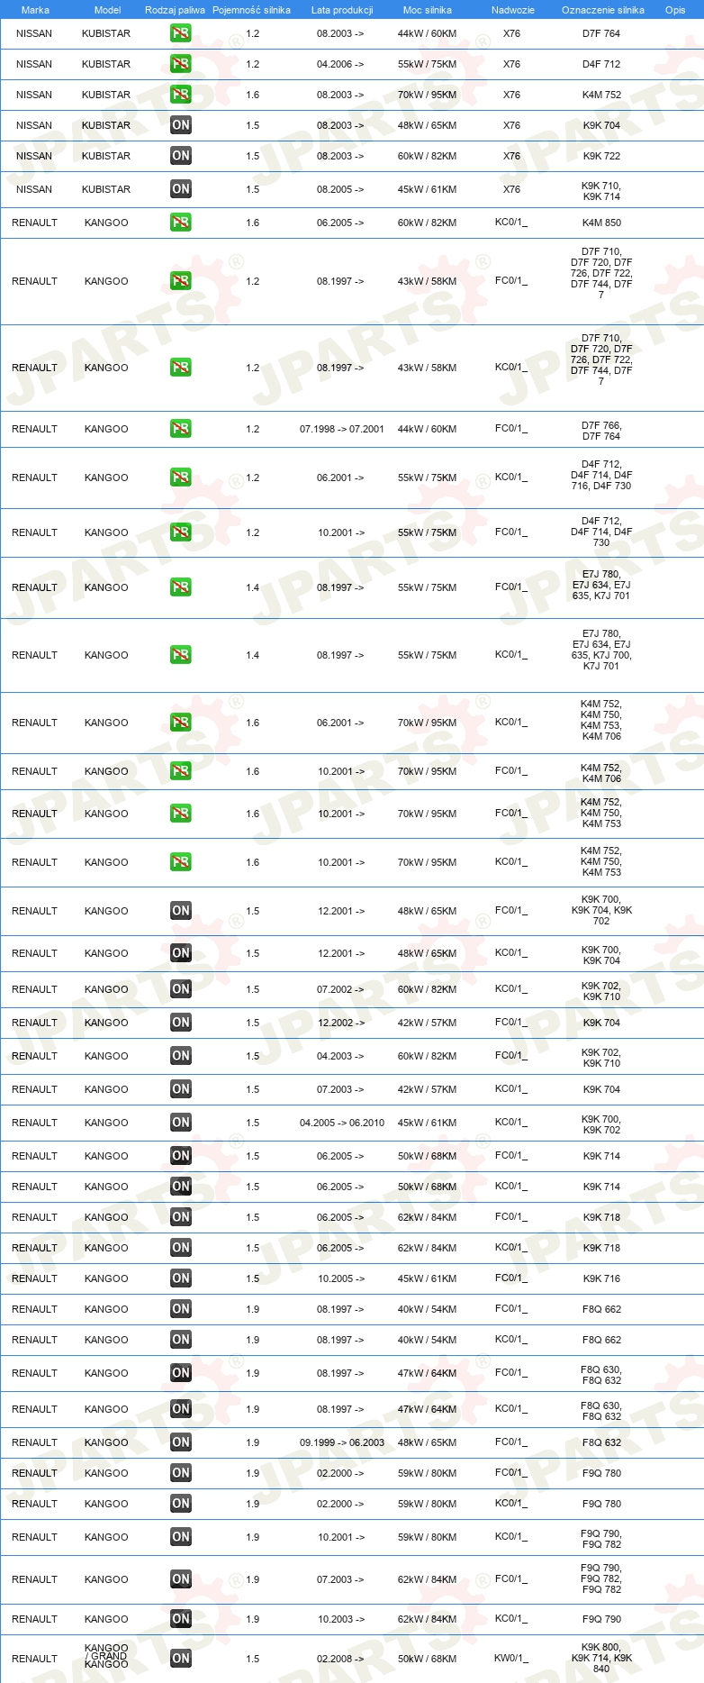This screenshot has width=704, height=1683.
Task: Click ON diesel icon in Kangoo K9K 716 row
Action: (181, 1278)
